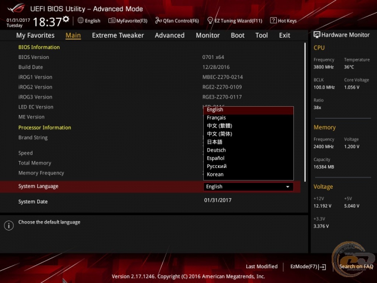The height and width of the screenshot is (283, 377).
Task: Click the System Date label
Action: 33,202
